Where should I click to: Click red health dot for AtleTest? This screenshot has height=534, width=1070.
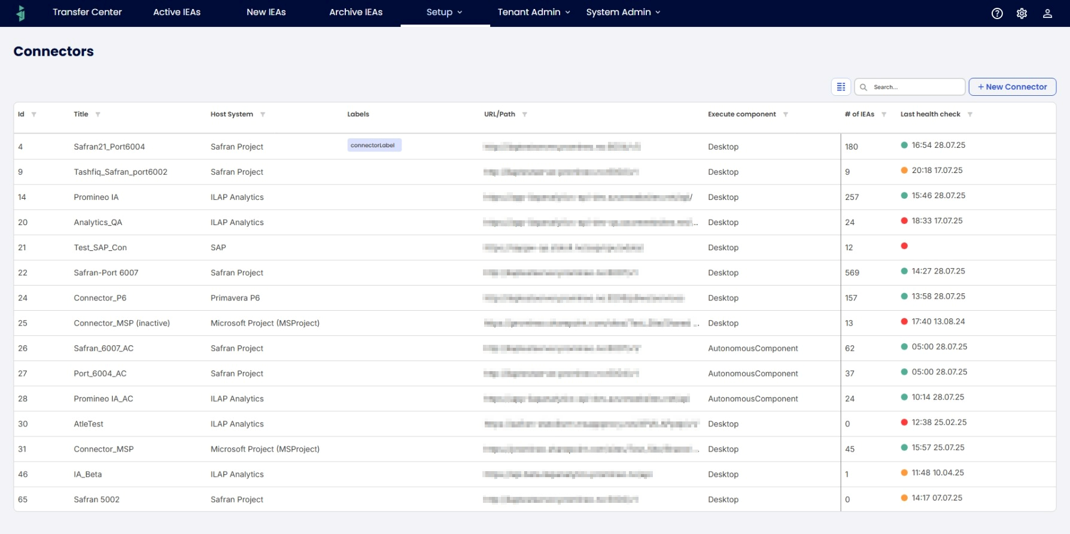904,422
